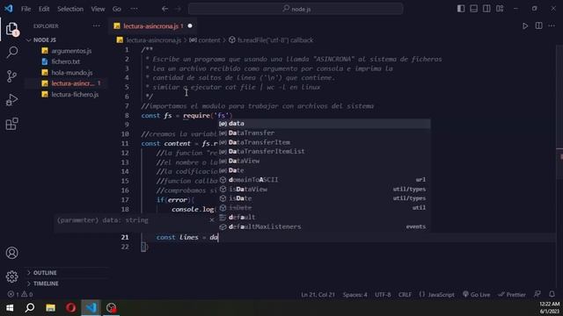Open Explorer panel More Actions ellipsis

(x=96, y=25)
